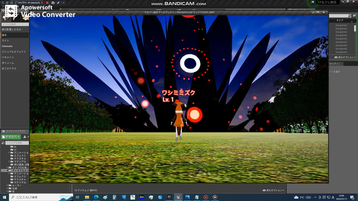Open Task View on taskbar
358x201 pixels.
(78, 197)
